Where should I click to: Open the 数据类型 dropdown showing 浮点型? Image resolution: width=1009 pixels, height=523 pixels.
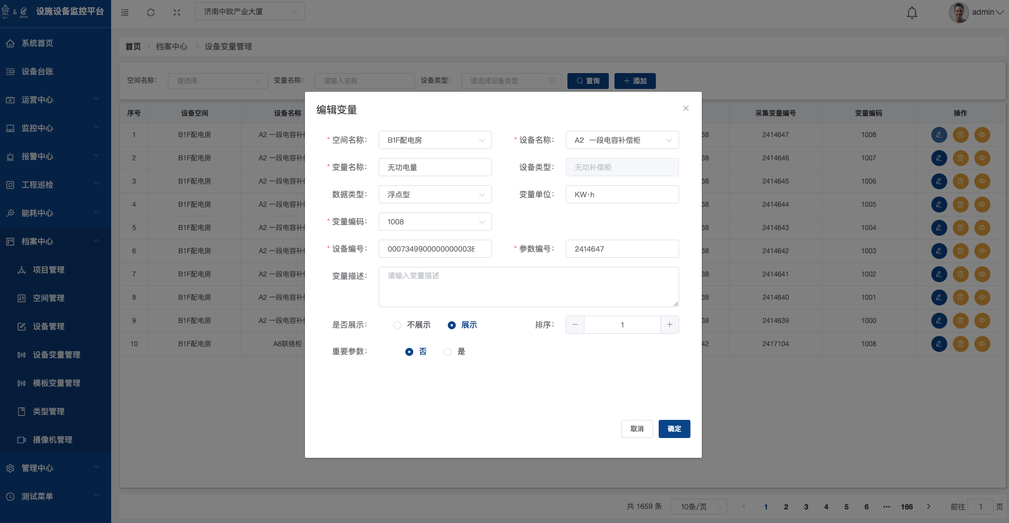tap(435, 194)
